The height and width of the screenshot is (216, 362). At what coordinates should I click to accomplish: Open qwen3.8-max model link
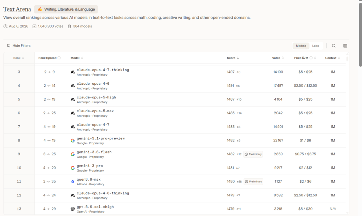pos(89,179)
